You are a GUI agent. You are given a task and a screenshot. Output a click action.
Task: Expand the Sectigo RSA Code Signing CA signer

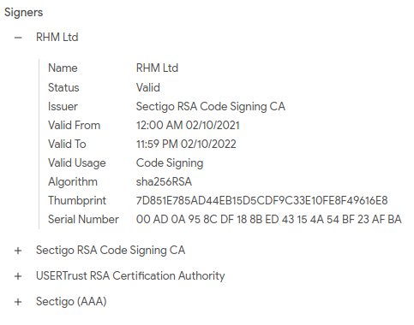tap(18, 251)
